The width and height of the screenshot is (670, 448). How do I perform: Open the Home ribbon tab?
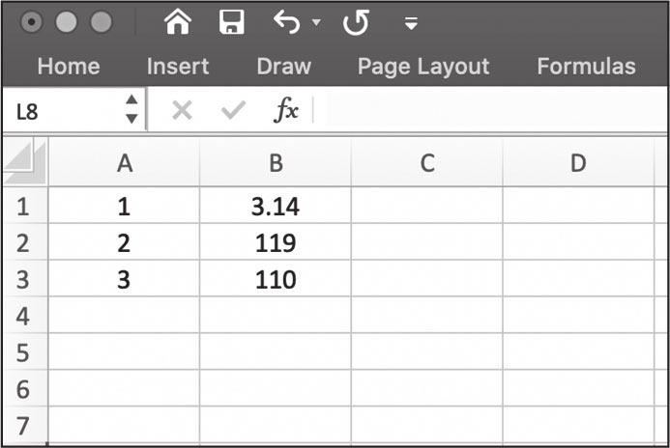click(69, 67)
